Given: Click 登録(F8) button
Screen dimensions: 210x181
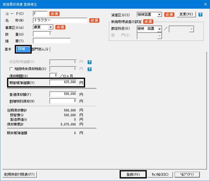Looking at the screenshot, I should click(133, 174).
